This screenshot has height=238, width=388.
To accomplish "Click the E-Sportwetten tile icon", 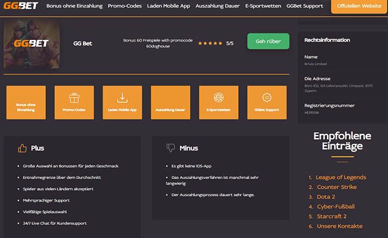I will click(x=218, y=98).
